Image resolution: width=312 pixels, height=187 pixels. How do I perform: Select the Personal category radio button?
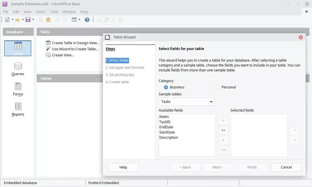(x=217, y=87)
